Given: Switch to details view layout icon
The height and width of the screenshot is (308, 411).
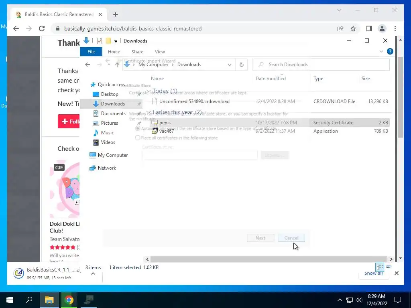Looking at the screenshot, I should [x=380, y=267].
